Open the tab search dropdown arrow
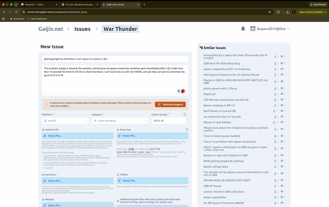The image size is (329, 207). click(x=16, y=5)
